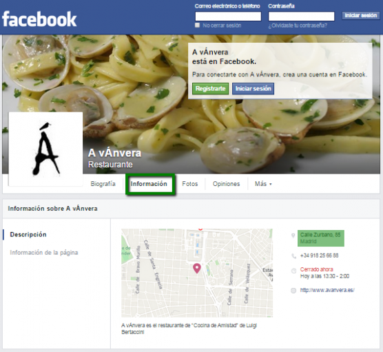The image size is (383, 352).
Task: Open the A vÁnvera profile picture
Action: [45, 149]
